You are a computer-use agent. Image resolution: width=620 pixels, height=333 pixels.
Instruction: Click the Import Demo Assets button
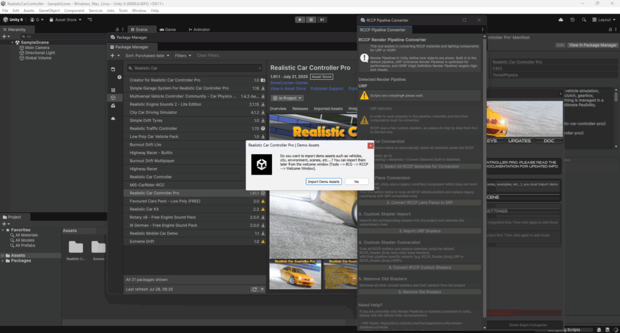pos(324,181)
